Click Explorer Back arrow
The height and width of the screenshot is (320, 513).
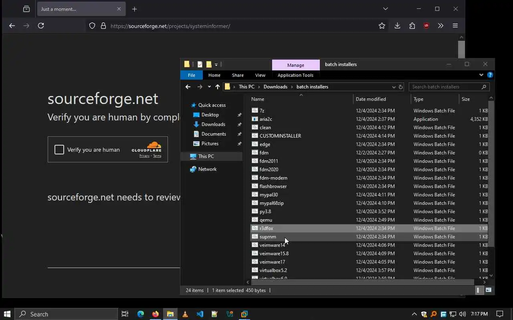click(188, 87)
